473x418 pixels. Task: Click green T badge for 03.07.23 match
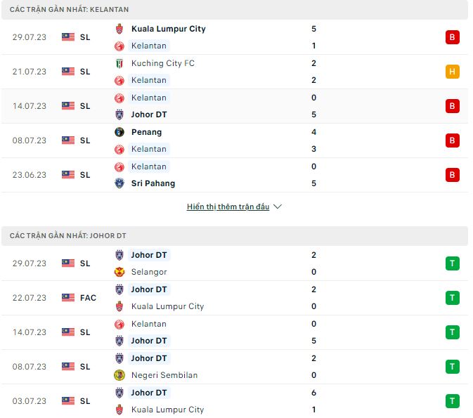tap(453, 401)
